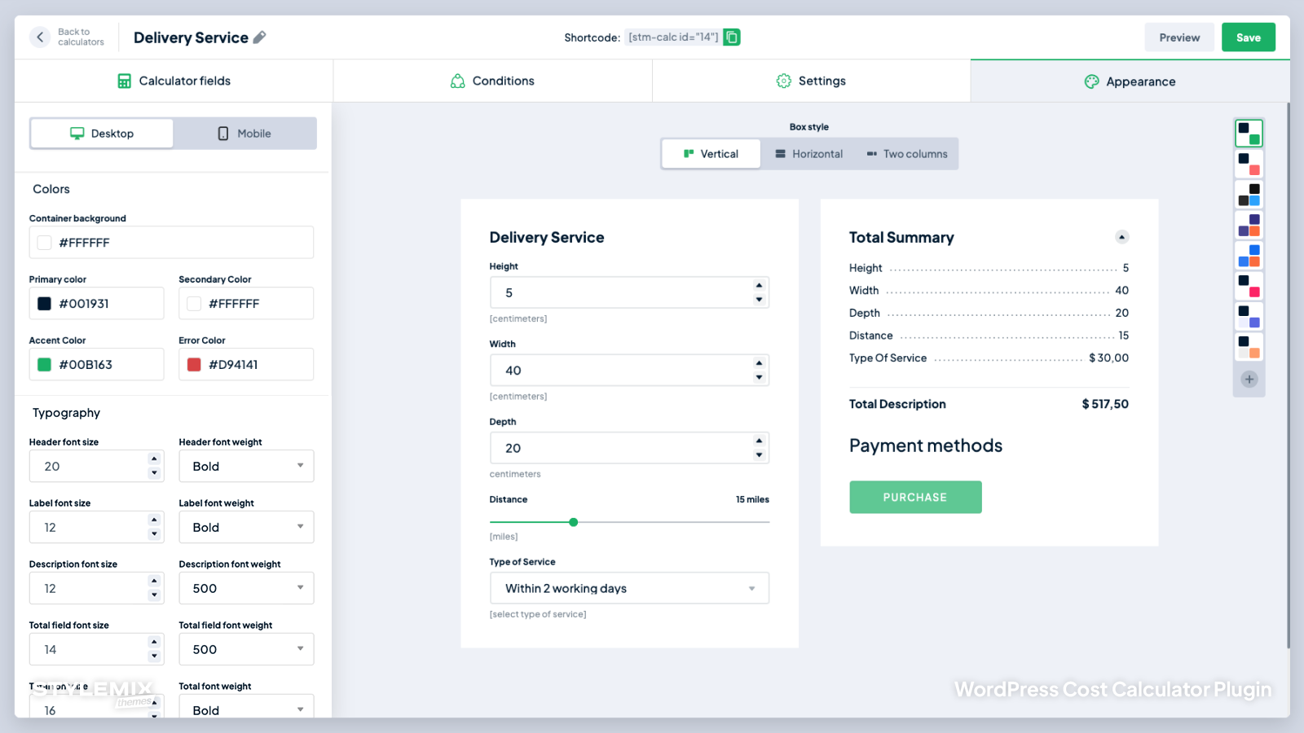1304x733 pixels.
Task: Select black and blue color preset
Action: [1249, 195]
